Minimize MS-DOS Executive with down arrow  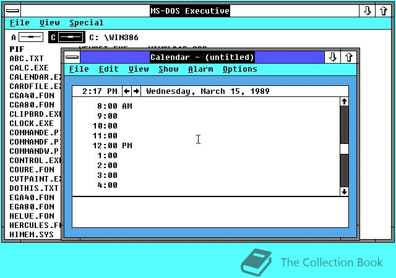pos(367,11)
